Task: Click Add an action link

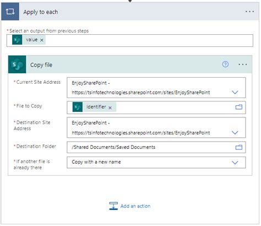Action: [135, 206]
